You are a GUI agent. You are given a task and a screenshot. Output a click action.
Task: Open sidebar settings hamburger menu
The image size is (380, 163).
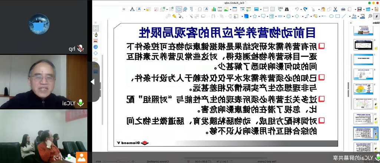pyautogui.click(x=95, y=23)
